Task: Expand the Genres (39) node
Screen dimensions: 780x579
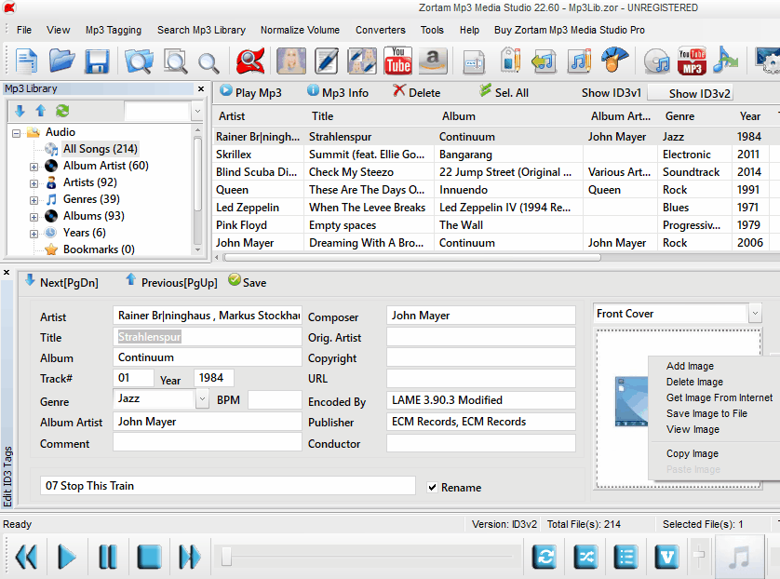Action: pos(34,200)
